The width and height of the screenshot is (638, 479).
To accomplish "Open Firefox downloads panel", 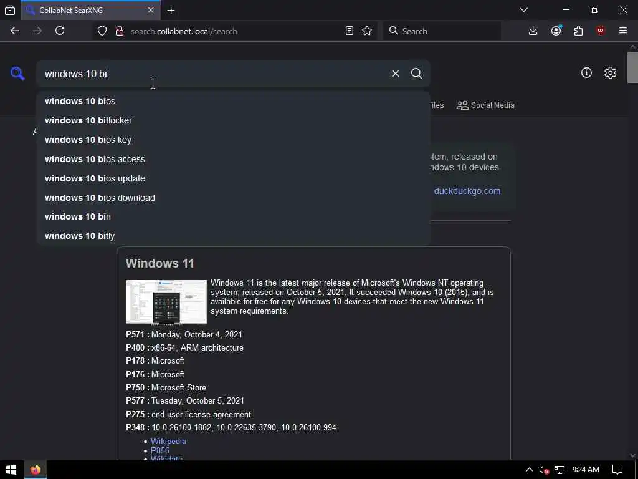I will click(x=533, y=31).
